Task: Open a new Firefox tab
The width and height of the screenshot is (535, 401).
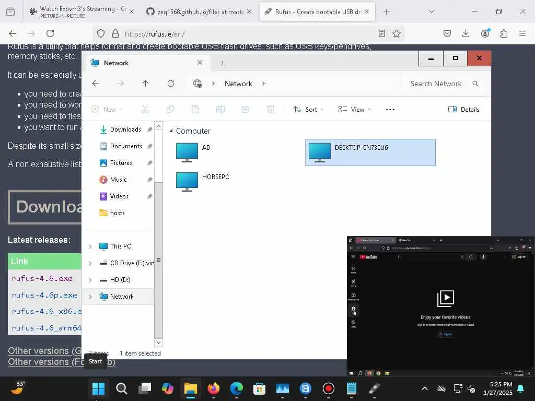Action: (x=386, y=11)
